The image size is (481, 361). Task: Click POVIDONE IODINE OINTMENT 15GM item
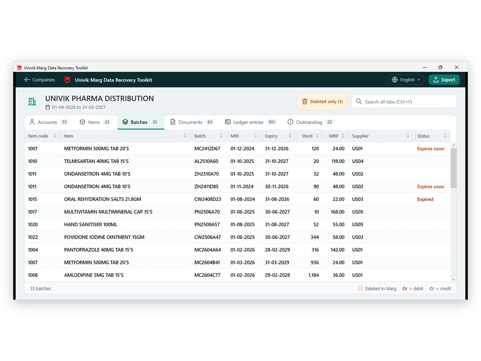click(104, 237)
